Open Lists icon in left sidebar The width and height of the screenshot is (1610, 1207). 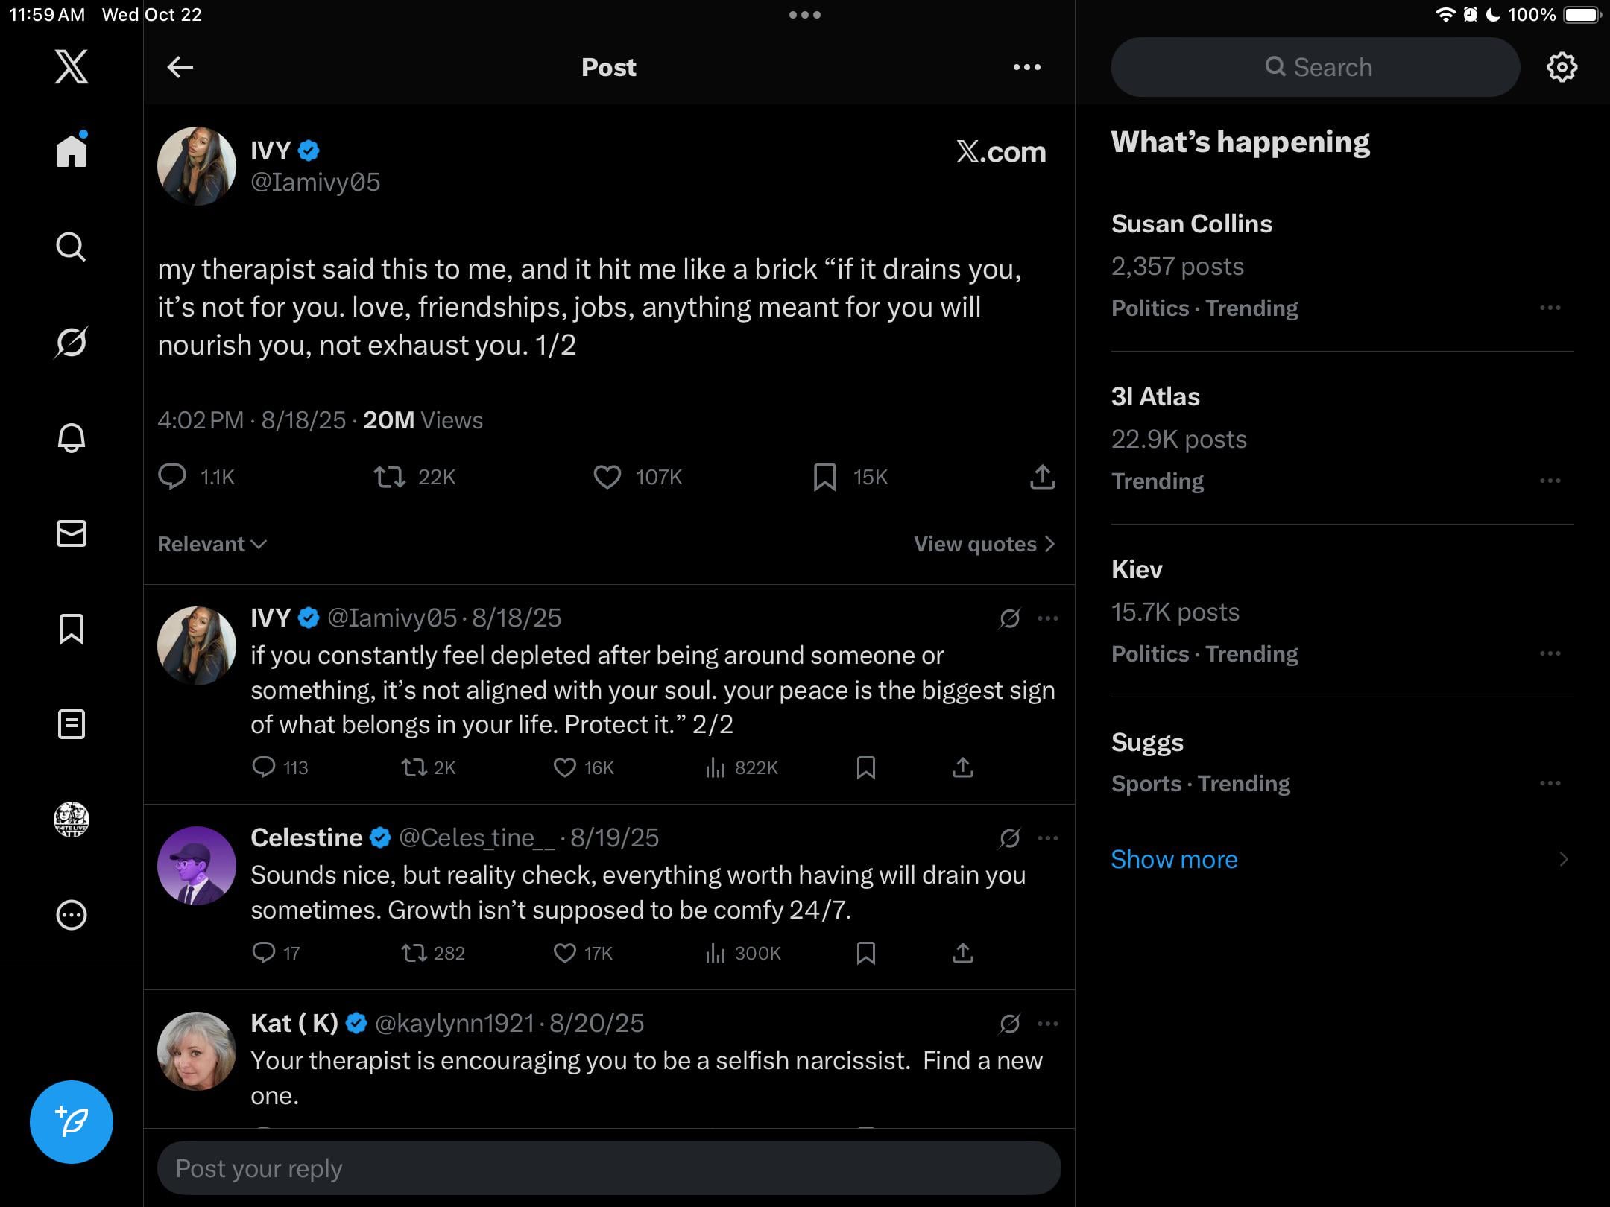(x=72, y=724)
